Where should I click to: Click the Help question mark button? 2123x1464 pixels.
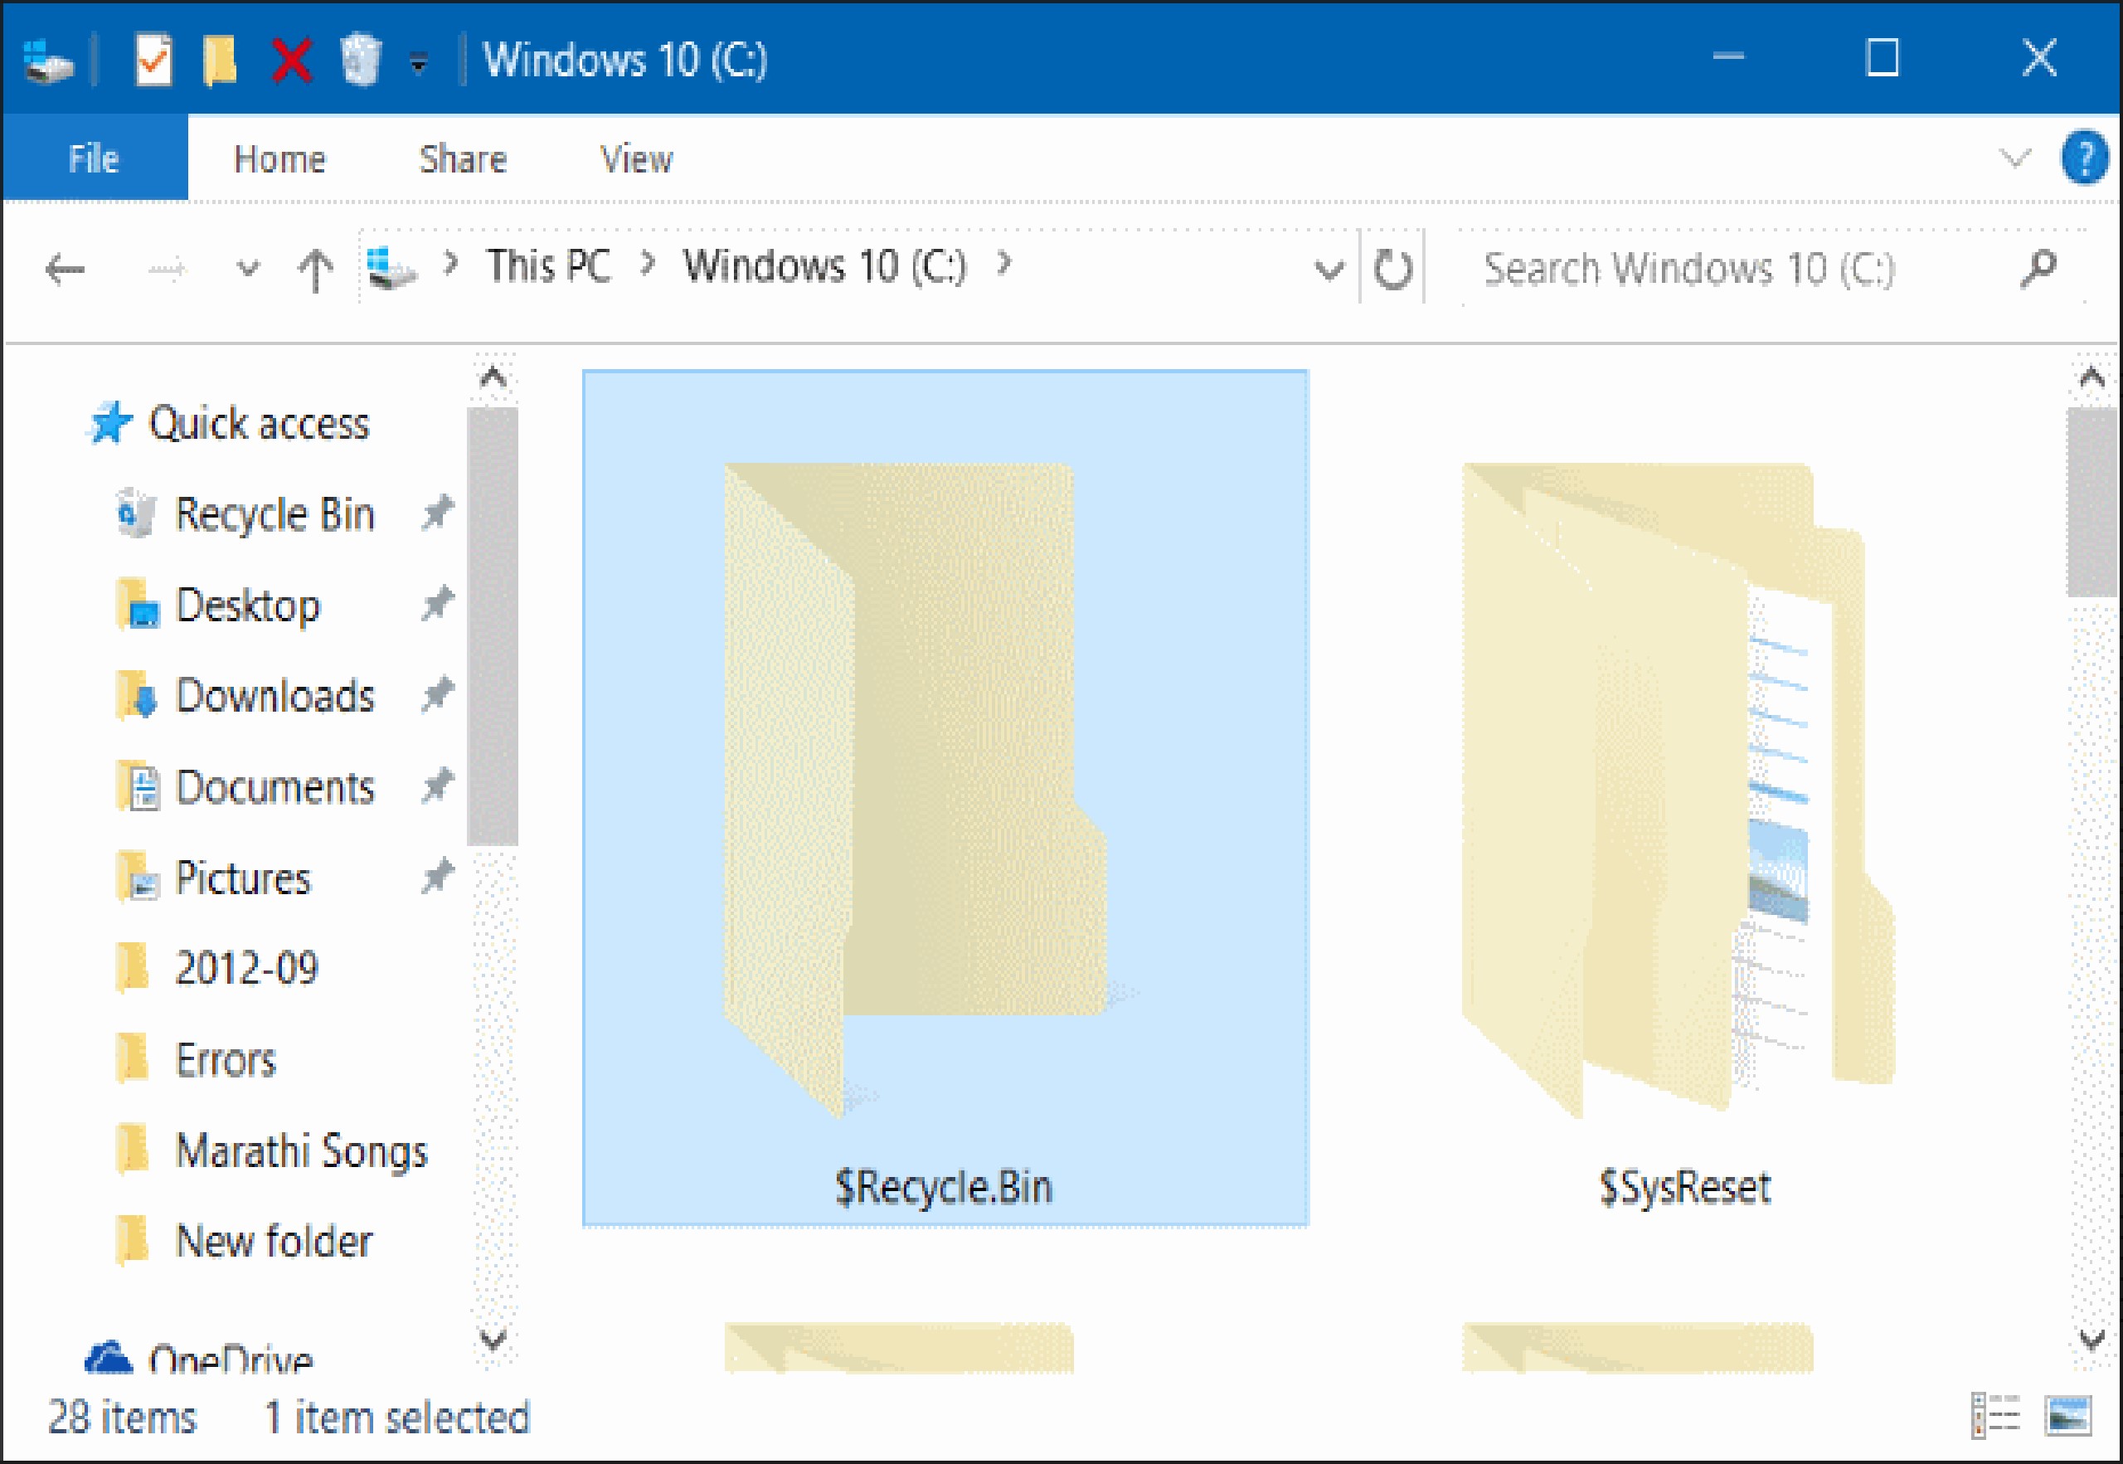(2086, 156)
